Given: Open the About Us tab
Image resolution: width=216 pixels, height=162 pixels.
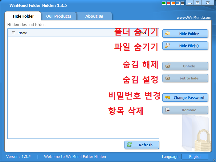Looking at the screenshot, I should point(94,16).
